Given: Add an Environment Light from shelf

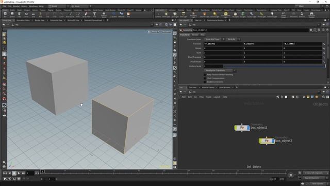Looking at the screenshot, I should [226, 14].
